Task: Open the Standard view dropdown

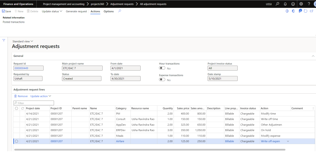Action: pyautogui.click(x=22, y=41)
